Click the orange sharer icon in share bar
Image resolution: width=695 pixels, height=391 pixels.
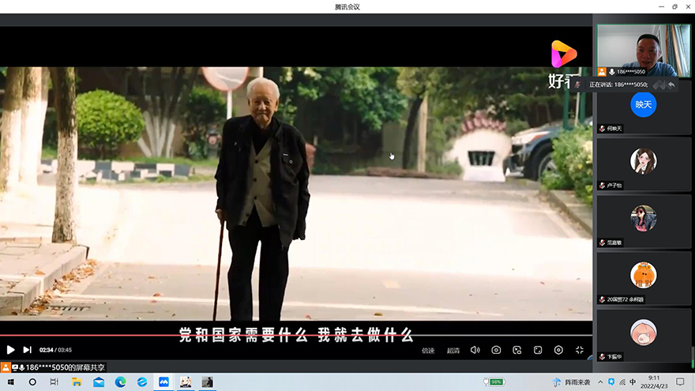(6, 367)
